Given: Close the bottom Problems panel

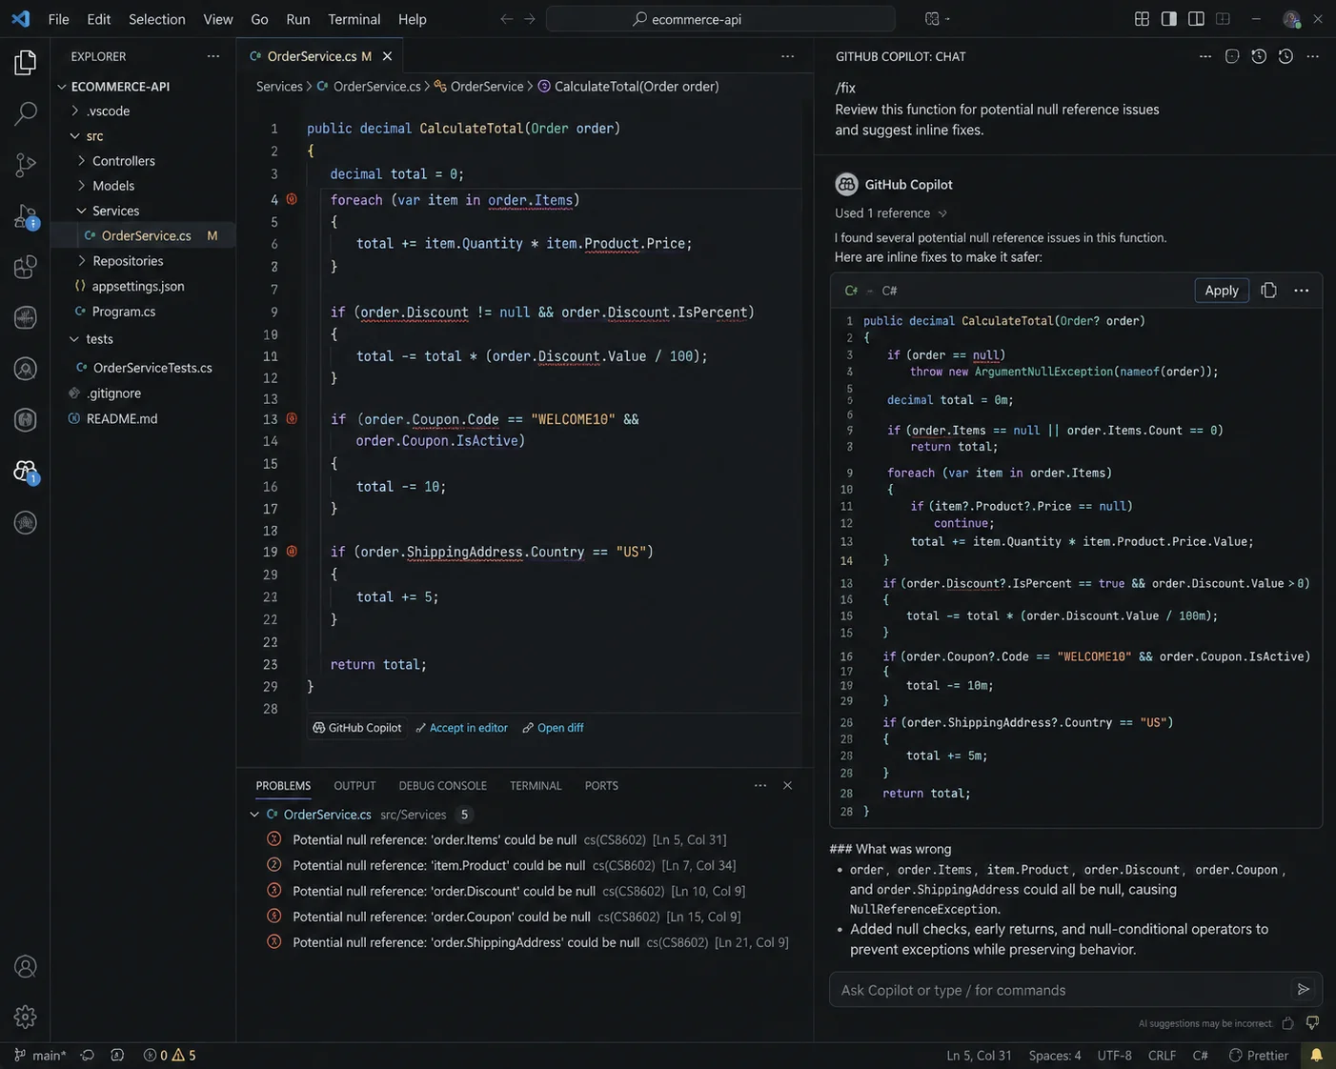Looking at the screenshot, I should click(x=787, y=785).
